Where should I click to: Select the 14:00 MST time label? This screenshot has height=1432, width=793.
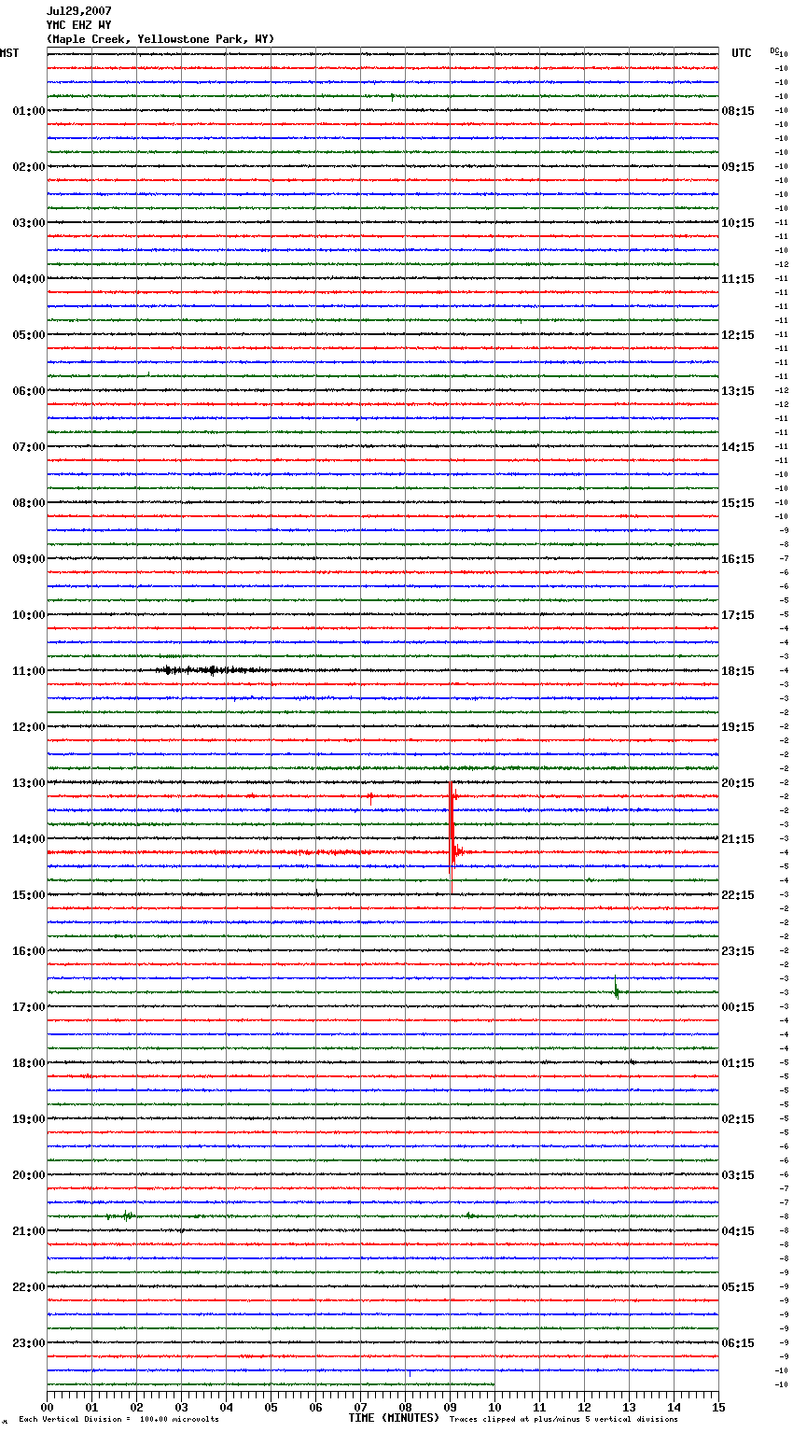click(29, 839)
